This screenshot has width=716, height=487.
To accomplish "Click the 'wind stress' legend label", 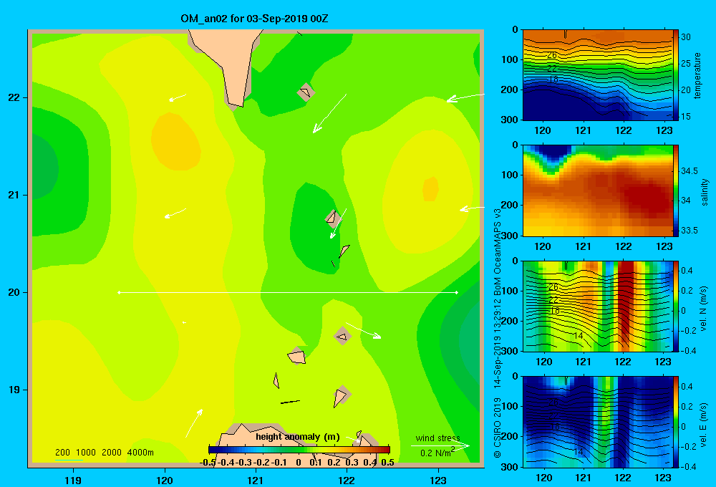I will coord(438,438).
